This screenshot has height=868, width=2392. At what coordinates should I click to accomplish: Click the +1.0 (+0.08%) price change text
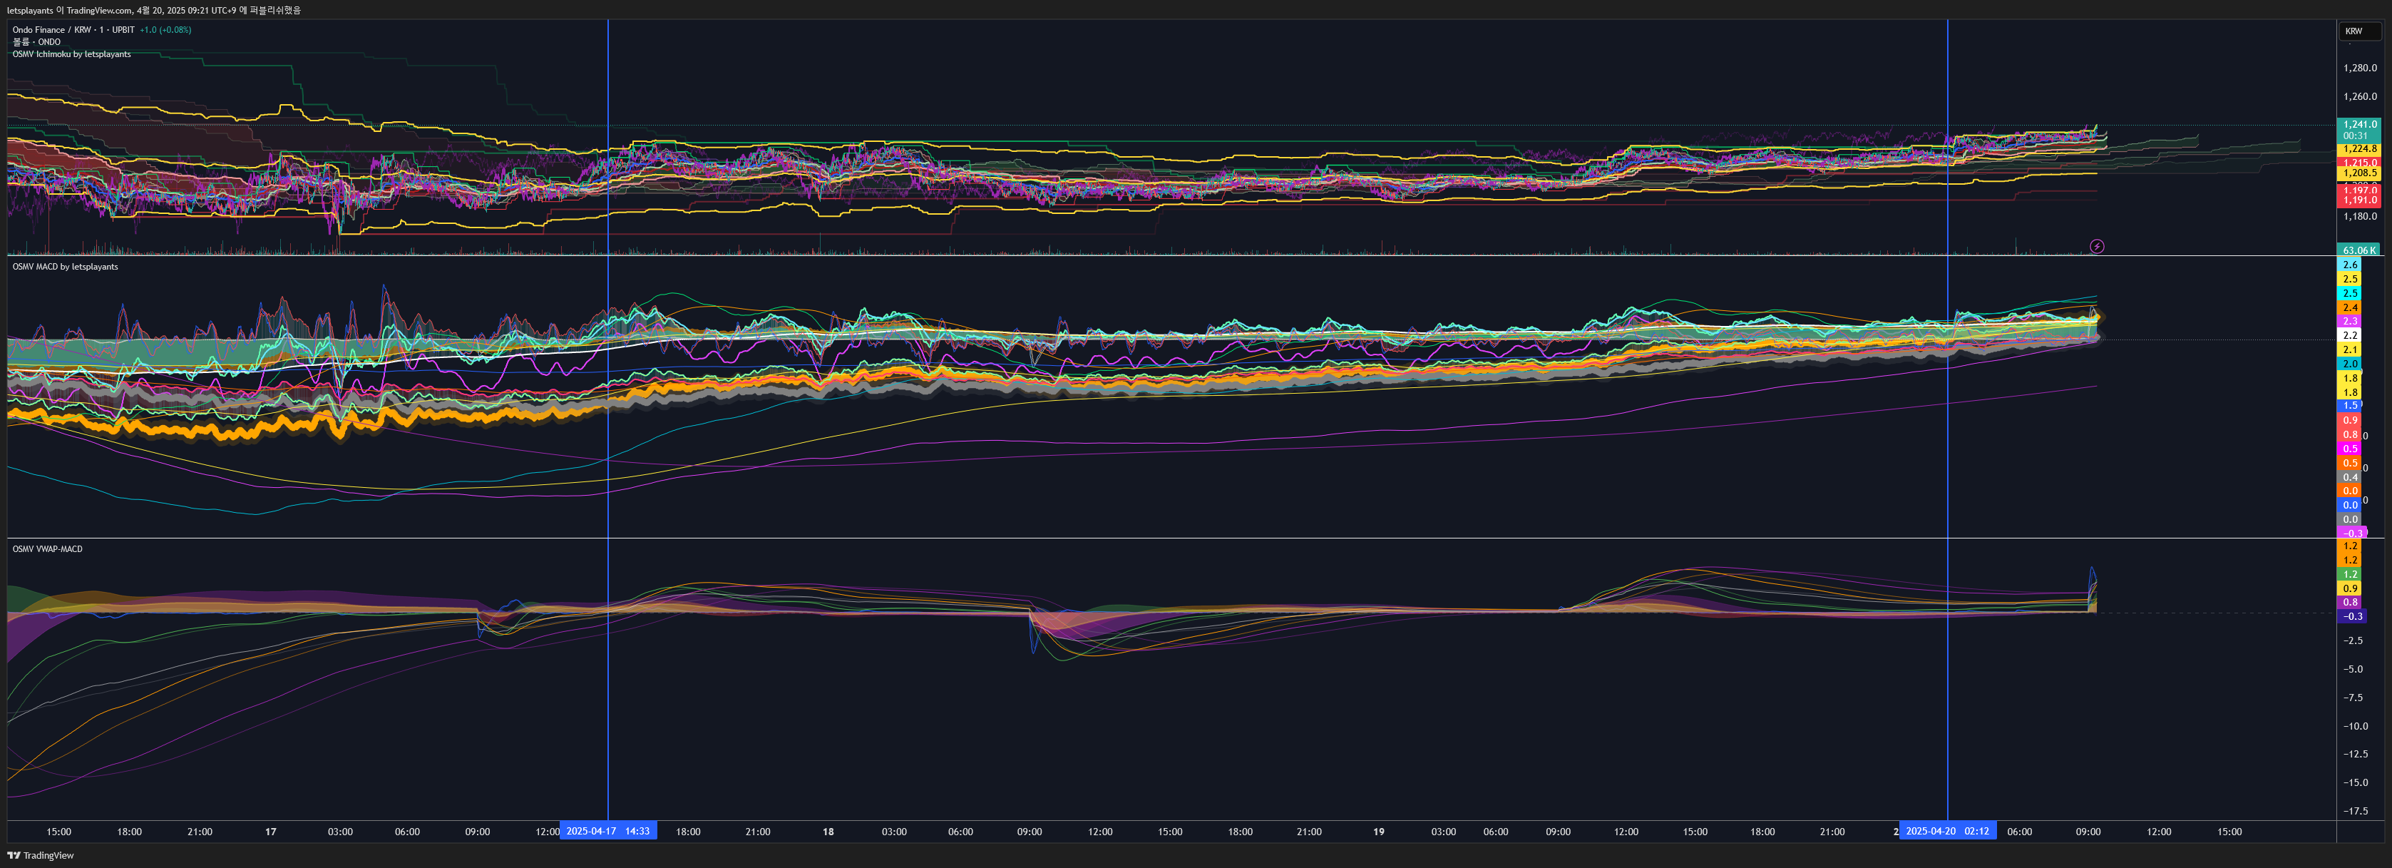point(165,30)
